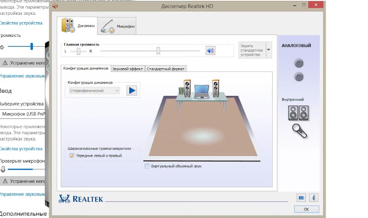Open the Динамики speakers device tab
Screen dimensions: 368x218
77,26
